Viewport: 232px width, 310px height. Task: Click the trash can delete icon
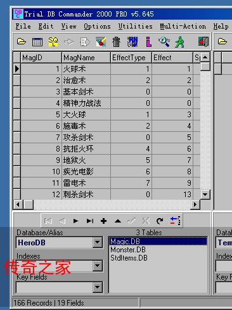pos(116,42)
